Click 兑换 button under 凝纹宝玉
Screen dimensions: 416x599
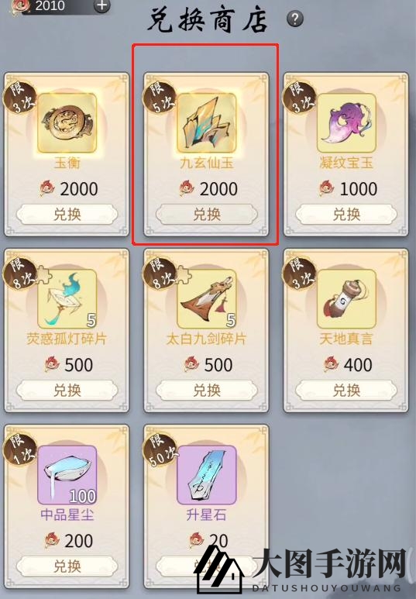pyautogui.click(x=346, y=215)
